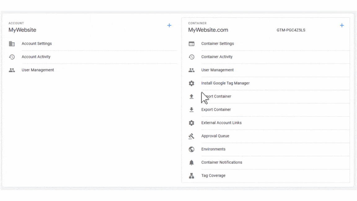Open Container Settings
The height and width of the screenshot is (201, 357).
point(218,43)
